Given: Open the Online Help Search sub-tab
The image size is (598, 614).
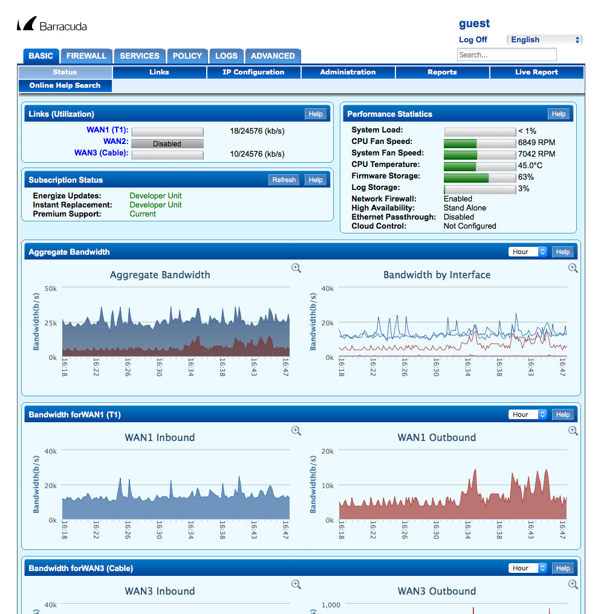Looking at the screenshot, I should click(x=65, y=85).
